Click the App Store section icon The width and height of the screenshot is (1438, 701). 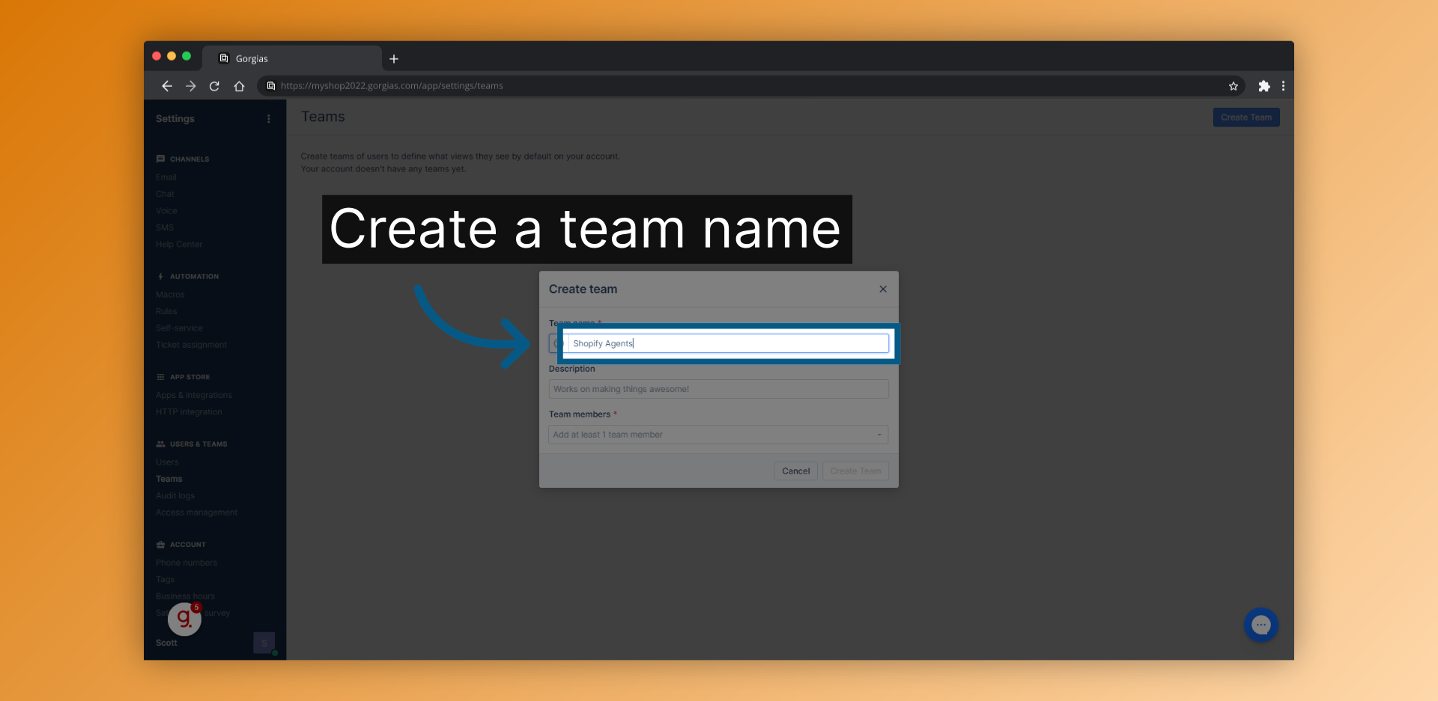pyautogui.click(x=160, y=377)
